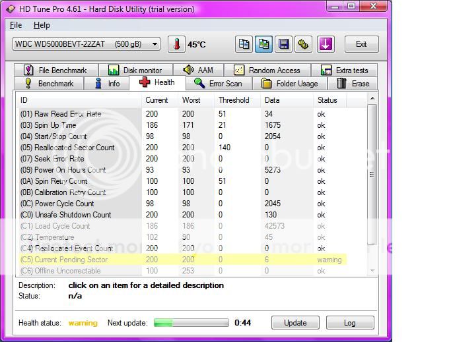
Task: Select the (C1) Load Cycle Count row
Action: click(183, 226)
